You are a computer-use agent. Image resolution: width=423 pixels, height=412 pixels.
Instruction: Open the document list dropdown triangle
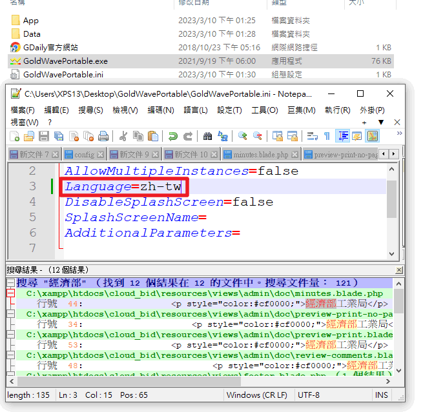click(380, 123)
